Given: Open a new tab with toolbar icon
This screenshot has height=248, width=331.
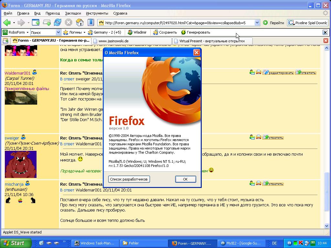Looking at the screenshot, I should click(47, 22).
